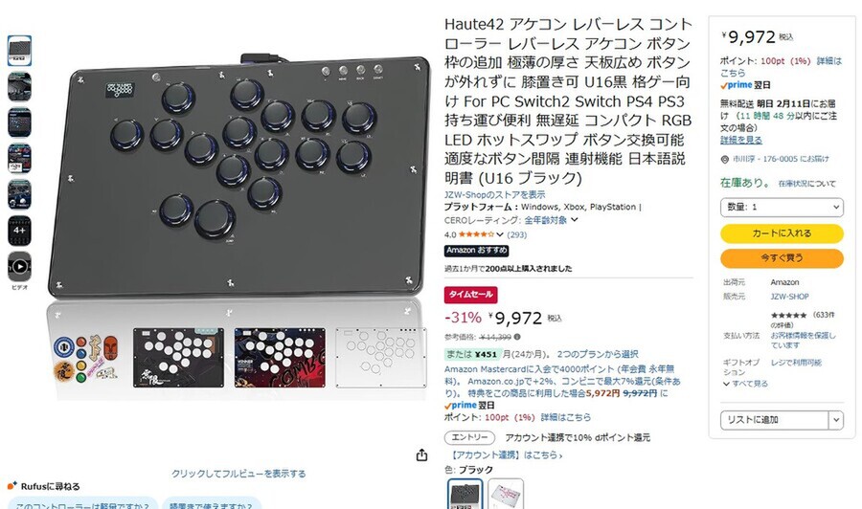Play the product video thumbnail
Viewport: 862px width, 509px height.
click(19, 267)
